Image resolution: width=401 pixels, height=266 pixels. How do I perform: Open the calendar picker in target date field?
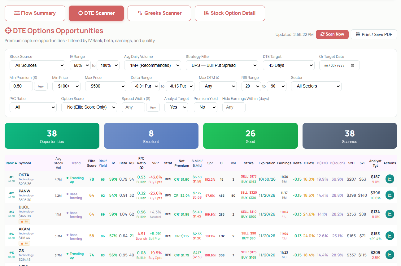click(352, 65)
